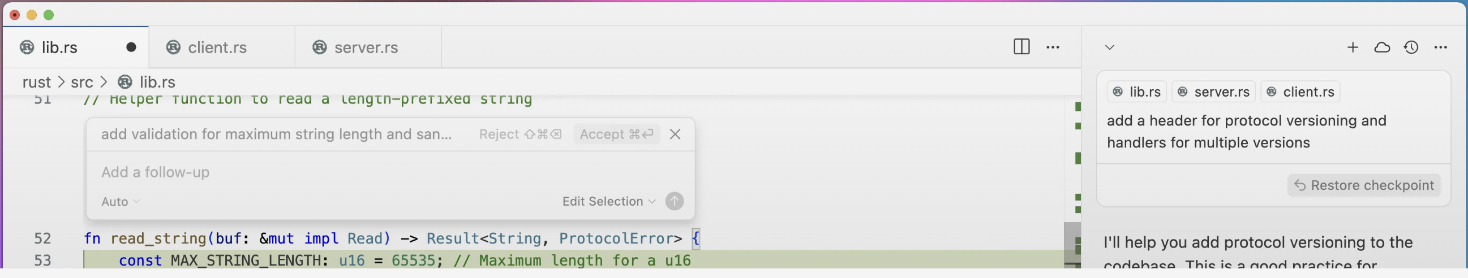The width and height of the screenshot is (1468, 278).
Task: Reject the inline edit suggestion
Action: tap(520, 134)
